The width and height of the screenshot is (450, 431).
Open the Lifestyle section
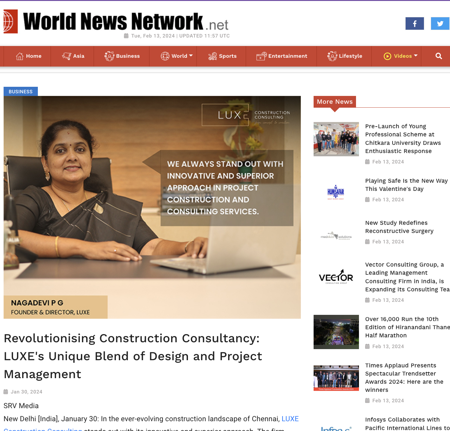click(345, 56)
